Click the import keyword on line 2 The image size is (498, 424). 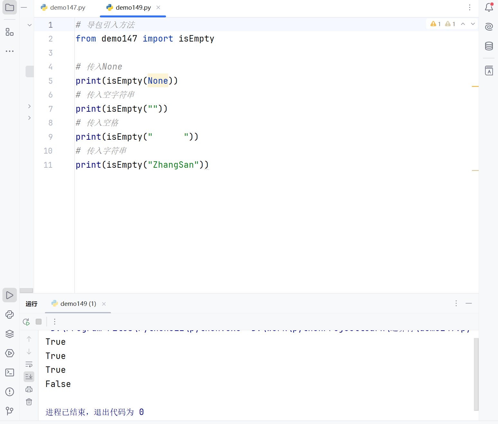158,39
